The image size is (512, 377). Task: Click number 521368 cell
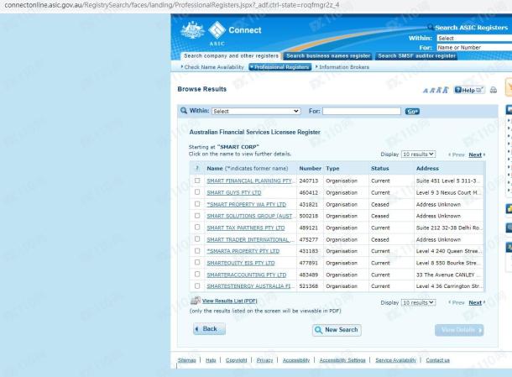[308, 286]
